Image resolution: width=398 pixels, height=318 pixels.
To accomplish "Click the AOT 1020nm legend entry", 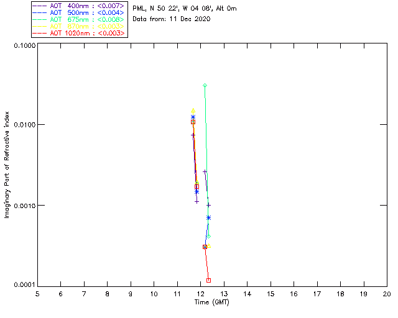I will pyautogui.click(x=80, y=33).
